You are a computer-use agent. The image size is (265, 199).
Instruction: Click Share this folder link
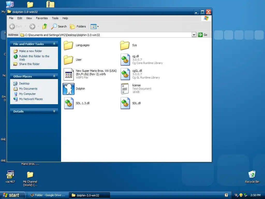(30, 64)
